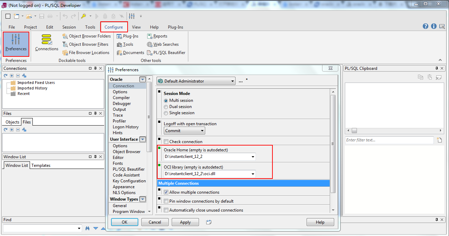Configure Plug-Ins in the ribbon

pyautogui.click(x=127, y=36)
